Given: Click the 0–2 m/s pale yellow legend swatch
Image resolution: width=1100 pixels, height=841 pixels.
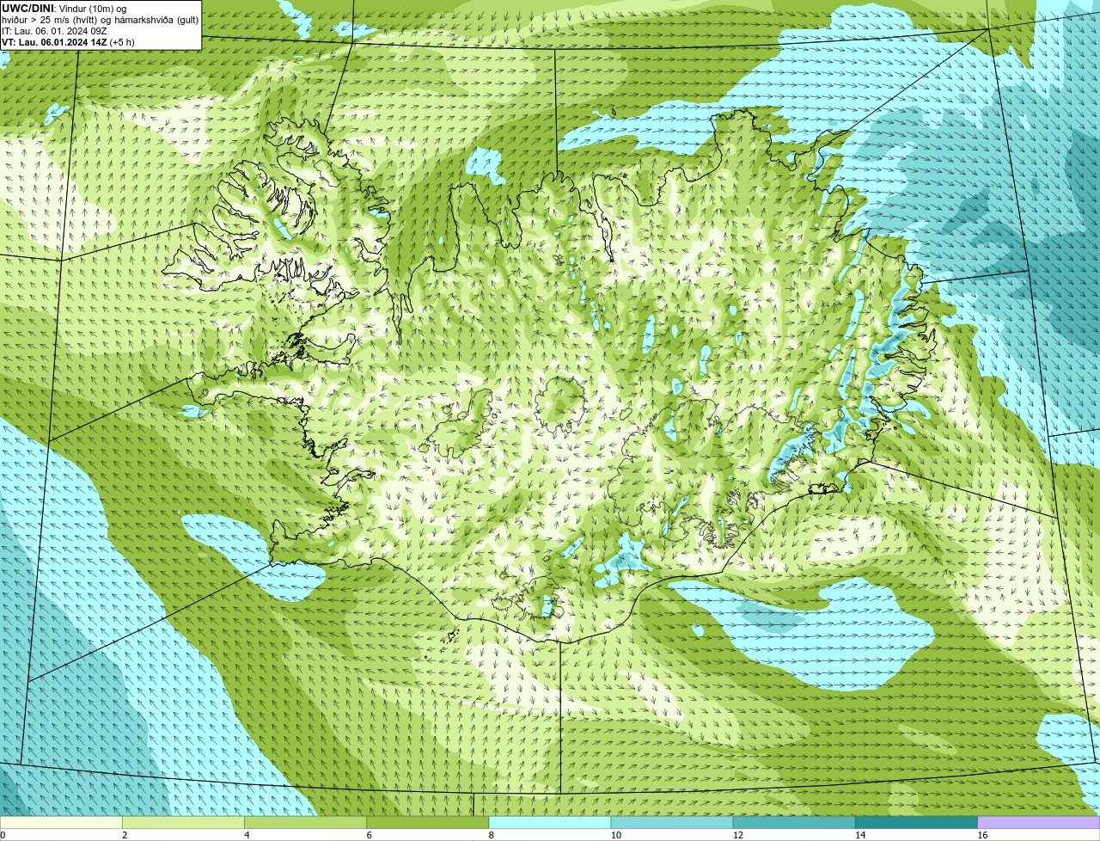Looking at the screenshot, I should [61, 823].
